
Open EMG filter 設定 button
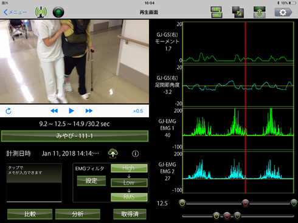91,180
